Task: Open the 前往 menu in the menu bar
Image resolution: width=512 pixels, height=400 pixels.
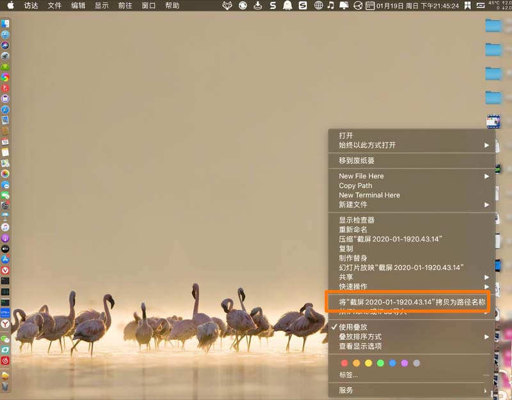Action: [x=127, y=6]
